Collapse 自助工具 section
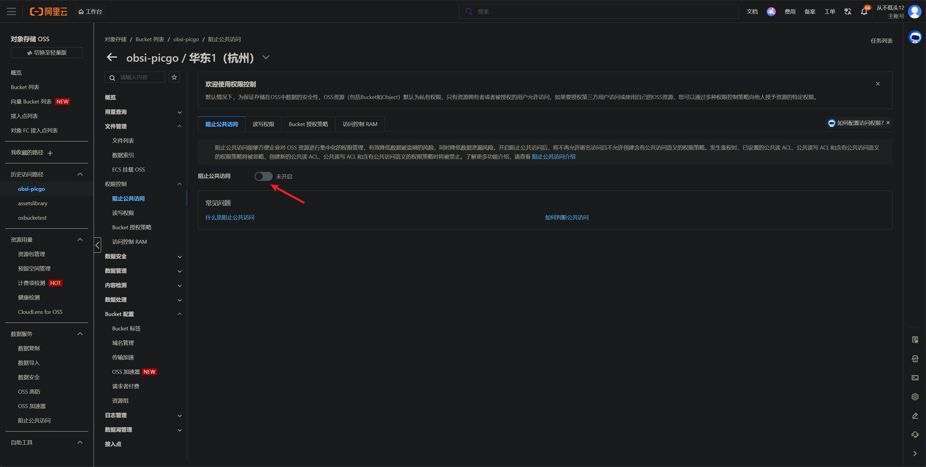Screen dimensions: 926x467 80,443
